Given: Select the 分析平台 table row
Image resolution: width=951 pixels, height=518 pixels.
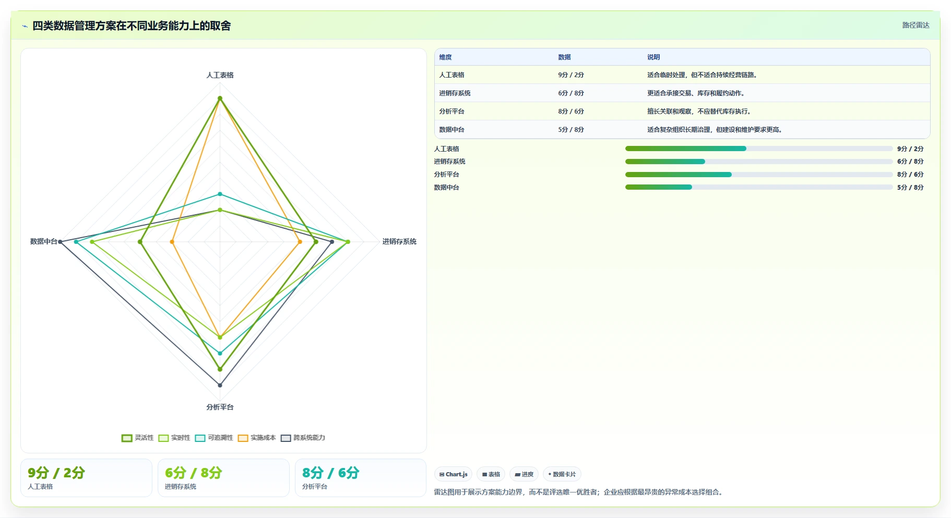Looking at the screenshot, I should (x=682, y=111).
